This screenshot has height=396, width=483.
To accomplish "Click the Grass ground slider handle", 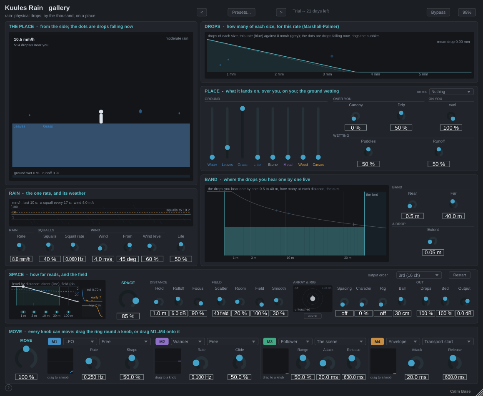I will [243, 108].
